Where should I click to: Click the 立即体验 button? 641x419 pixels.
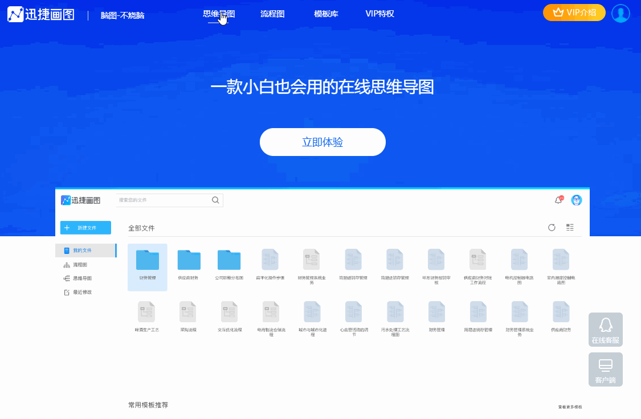(322, 142)
